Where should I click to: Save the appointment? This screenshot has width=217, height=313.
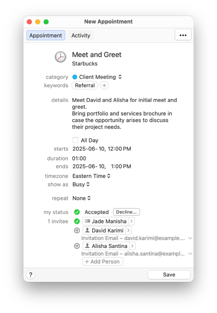pos(169,275)
